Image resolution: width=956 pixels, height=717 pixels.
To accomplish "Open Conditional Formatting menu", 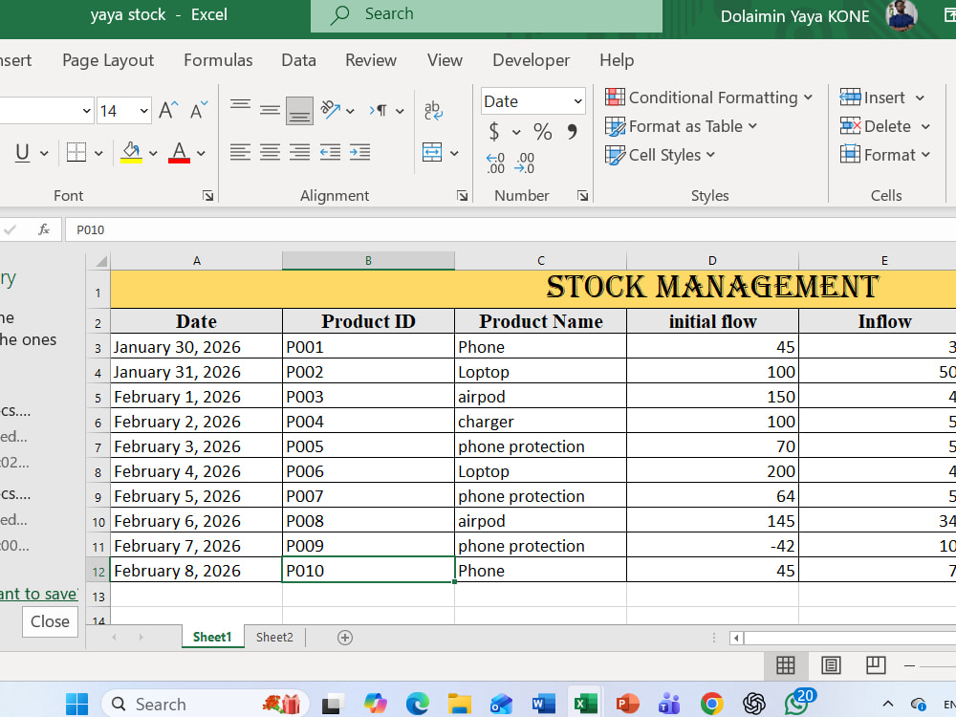I will 708,98.
